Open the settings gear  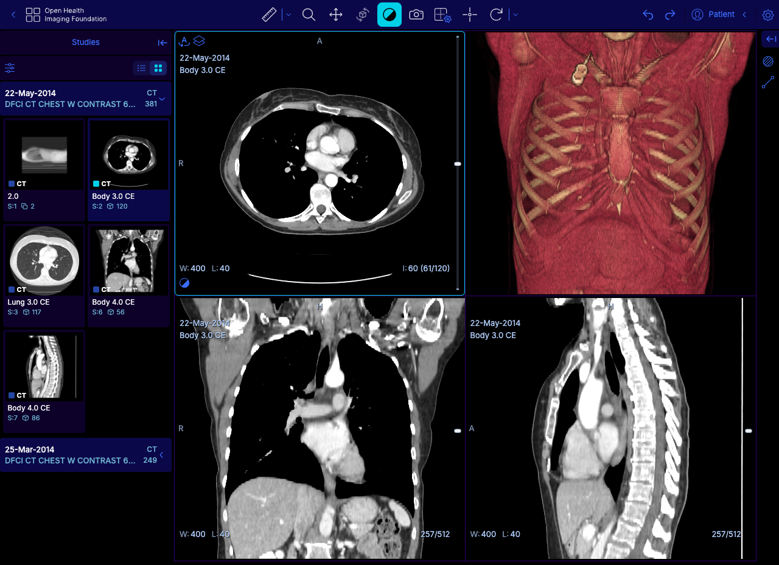[x=768, y=15]
